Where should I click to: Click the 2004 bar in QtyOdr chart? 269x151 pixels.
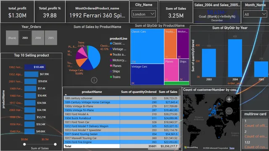(235, 58)
